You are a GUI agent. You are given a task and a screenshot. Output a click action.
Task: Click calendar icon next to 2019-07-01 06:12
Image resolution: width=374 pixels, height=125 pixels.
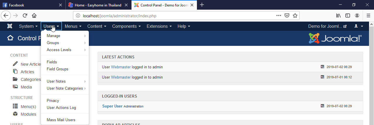tap(323, 77)
